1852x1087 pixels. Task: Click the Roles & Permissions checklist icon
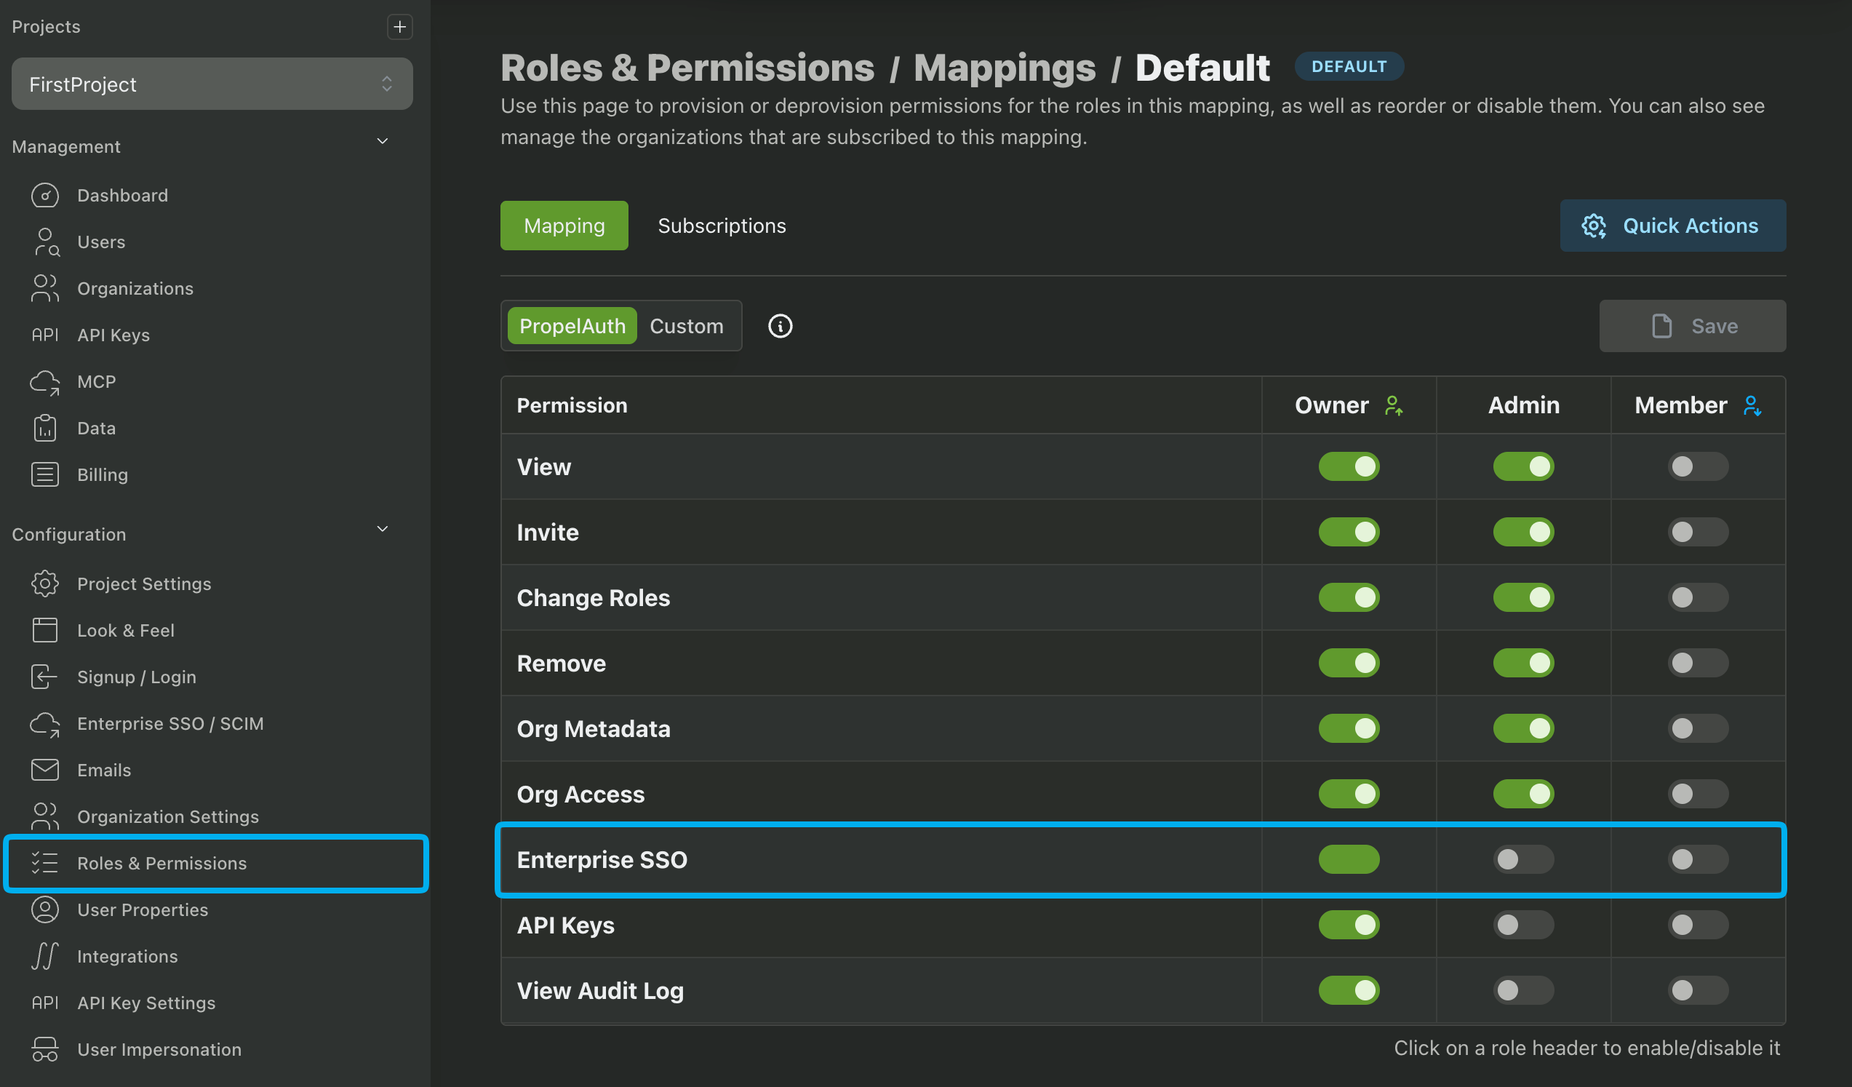(x=45, y=863)
